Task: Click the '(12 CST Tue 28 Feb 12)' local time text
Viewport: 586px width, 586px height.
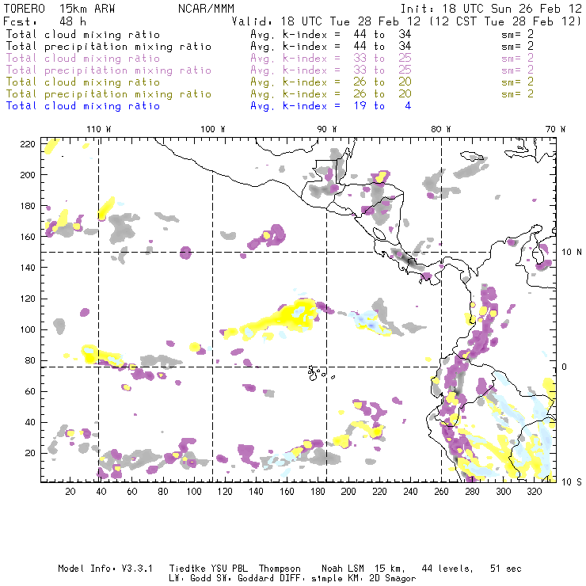Action: click(505, 21)
